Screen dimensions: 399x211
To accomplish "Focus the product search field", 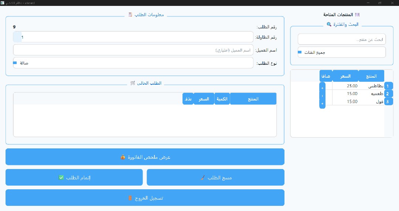I will (341, 39).
